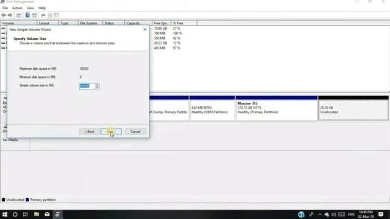
Task: Sort by the Capacity column header
Action: (138, 23)
